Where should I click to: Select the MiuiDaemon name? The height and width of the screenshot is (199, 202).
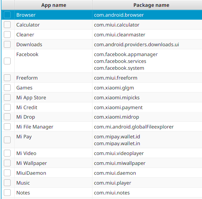[31, 173]
